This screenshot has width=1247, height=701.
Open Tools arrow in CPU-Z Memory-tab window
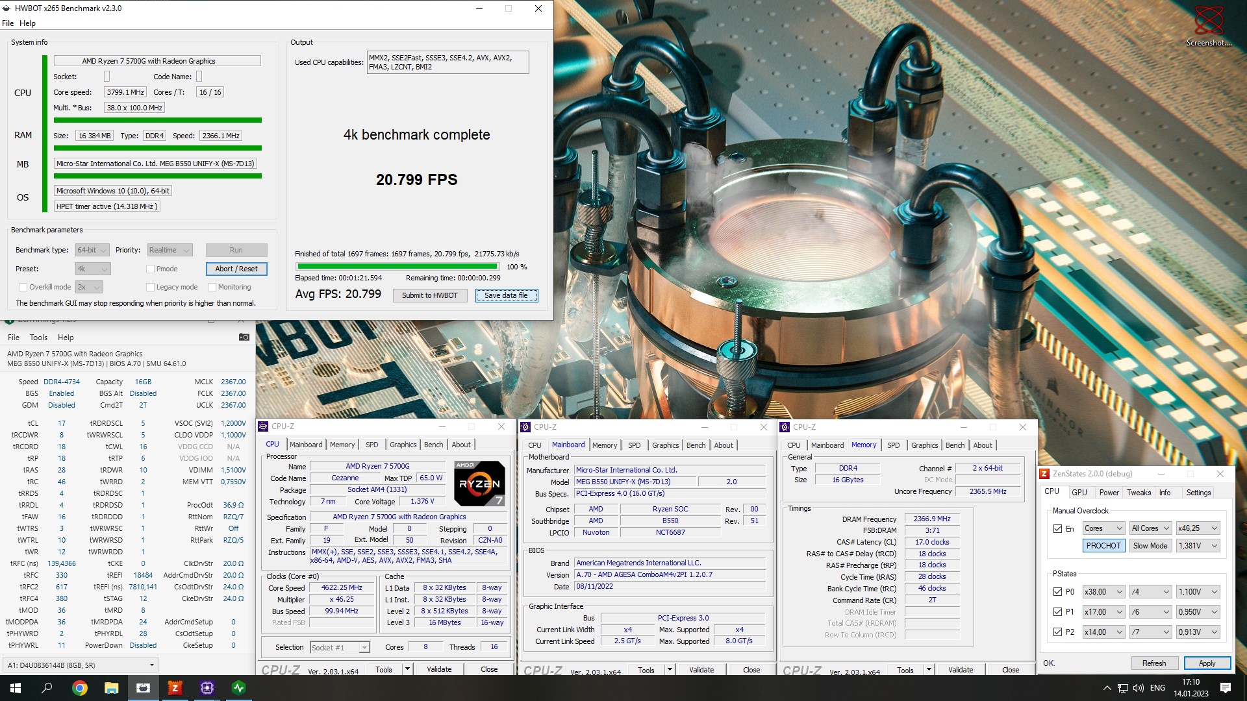929,670
